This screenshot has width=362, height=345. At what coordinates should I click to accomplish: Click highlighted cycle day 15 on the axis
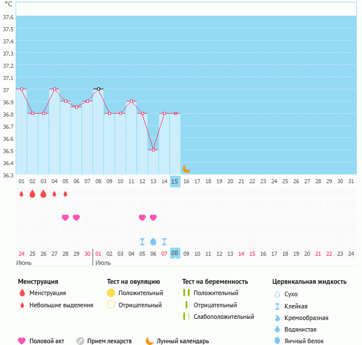click(175, 181)
